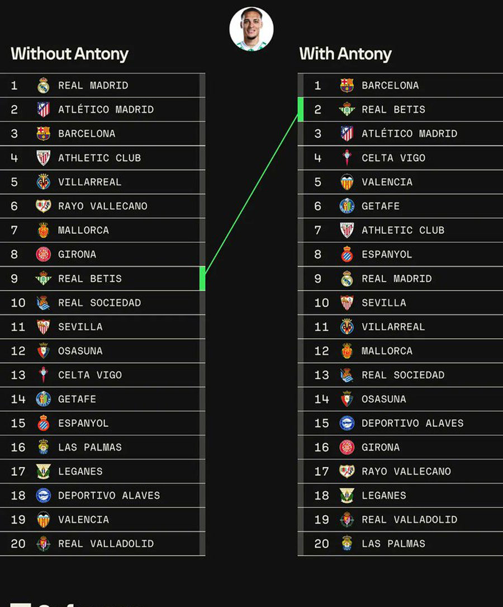Screen dimensions: 503x607
Task: Click Girona team name in left table
Action: point(77,255)
